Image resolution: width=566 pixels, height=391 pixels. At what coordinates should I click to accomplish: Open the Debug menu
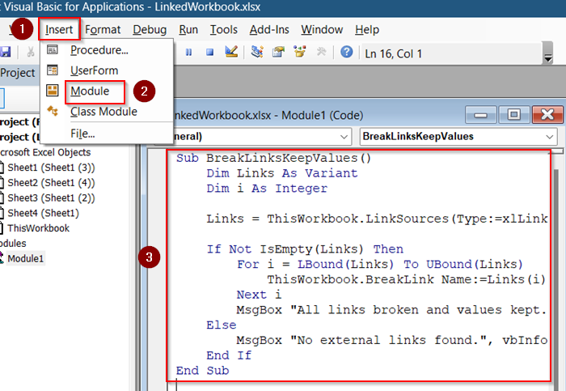click(x=150, y=30)
